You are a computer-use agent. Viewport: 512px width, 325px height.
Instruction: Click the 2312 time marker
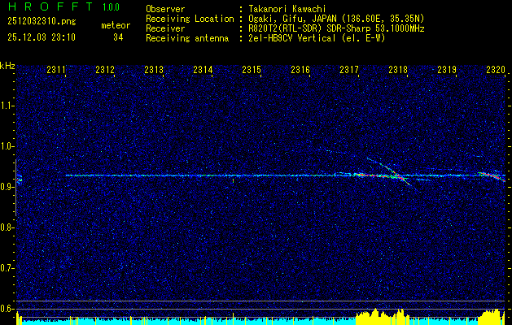coord(105,69)
